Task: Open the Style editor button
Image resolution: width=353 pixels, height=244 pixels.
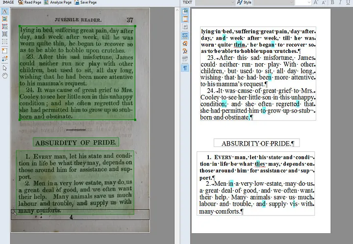Action: 244,2
